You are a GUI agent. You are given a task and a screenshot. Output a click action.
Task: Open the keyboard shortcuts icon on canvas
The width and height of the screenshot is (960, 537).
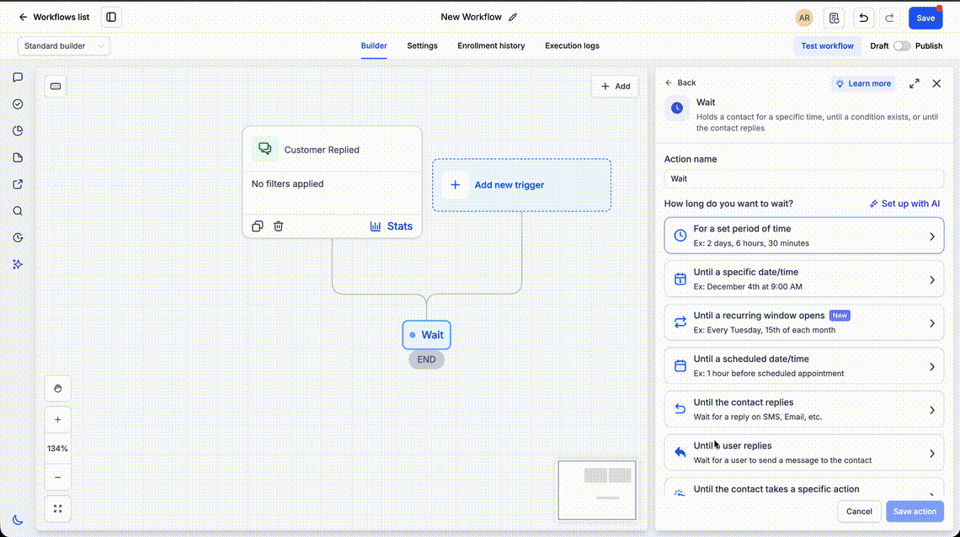coord(56,86)
